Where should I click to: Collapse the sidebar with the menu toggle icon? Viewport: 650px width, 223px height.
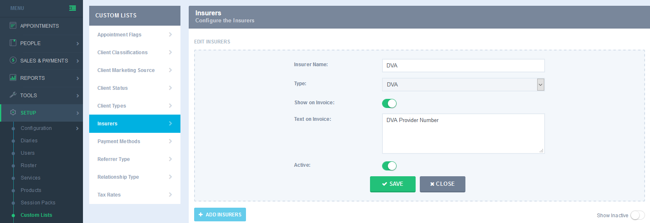click(x=73, y=8)
